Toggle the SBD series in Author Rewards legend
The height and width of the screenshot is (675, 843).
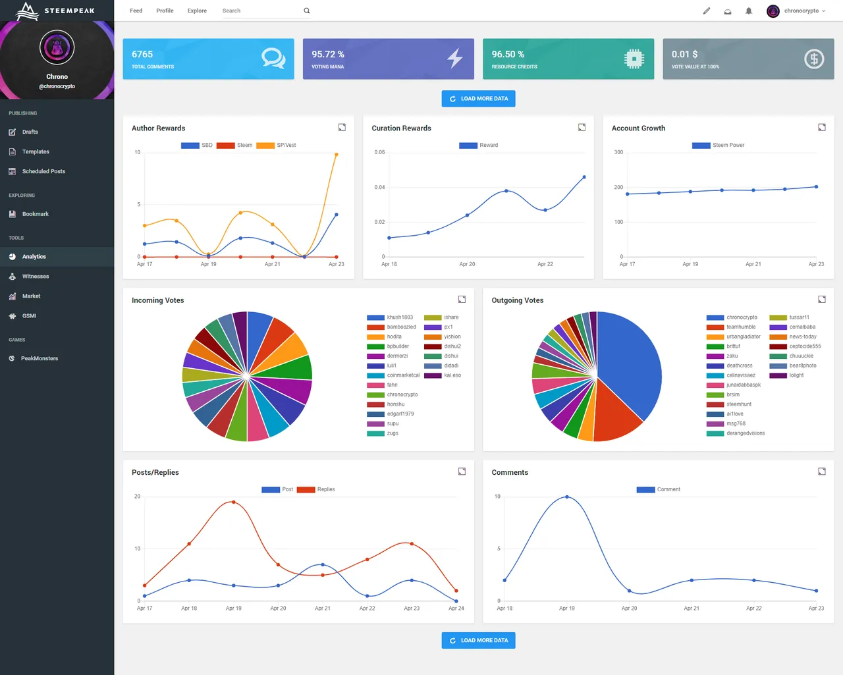tap(197, 145)
